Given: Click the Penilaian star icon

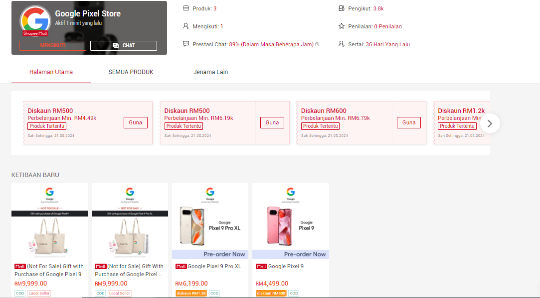Looking at the screenshot, I should click(x=341, y=26).
